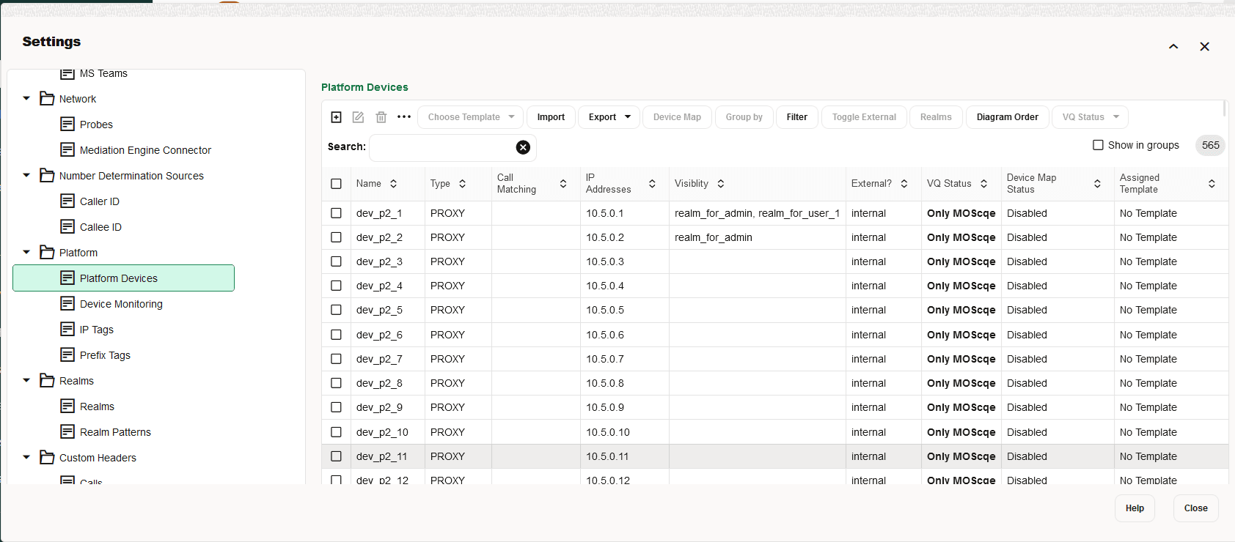Open the Export dropdown
The width and height of the screenshot is (1235, 542).
click(609, 117)
